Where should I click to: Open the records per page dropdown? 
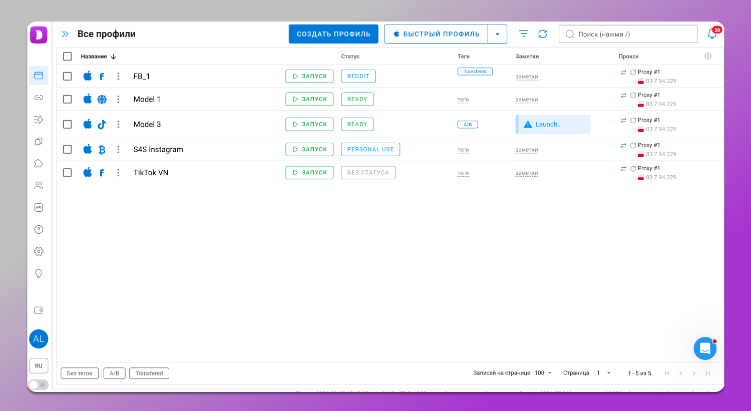[543, 373]
